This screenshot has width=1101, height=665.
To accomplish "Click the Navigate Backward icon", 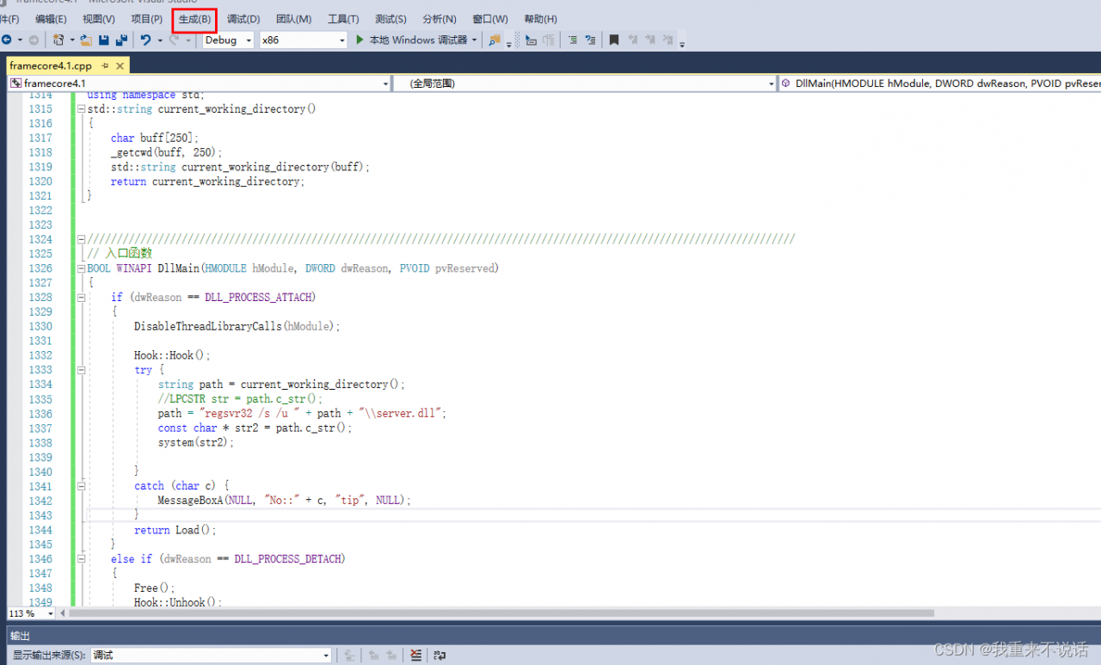I will [x=7, y=40].
